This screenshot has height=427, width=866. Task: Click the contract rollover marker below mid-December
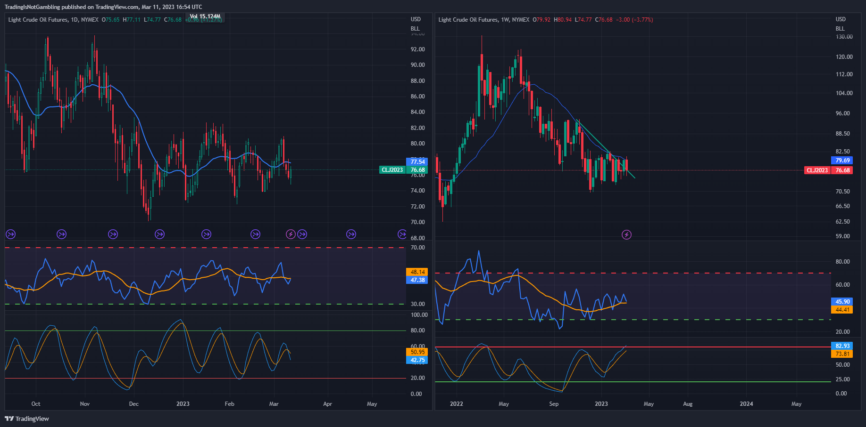coord(160,234)
